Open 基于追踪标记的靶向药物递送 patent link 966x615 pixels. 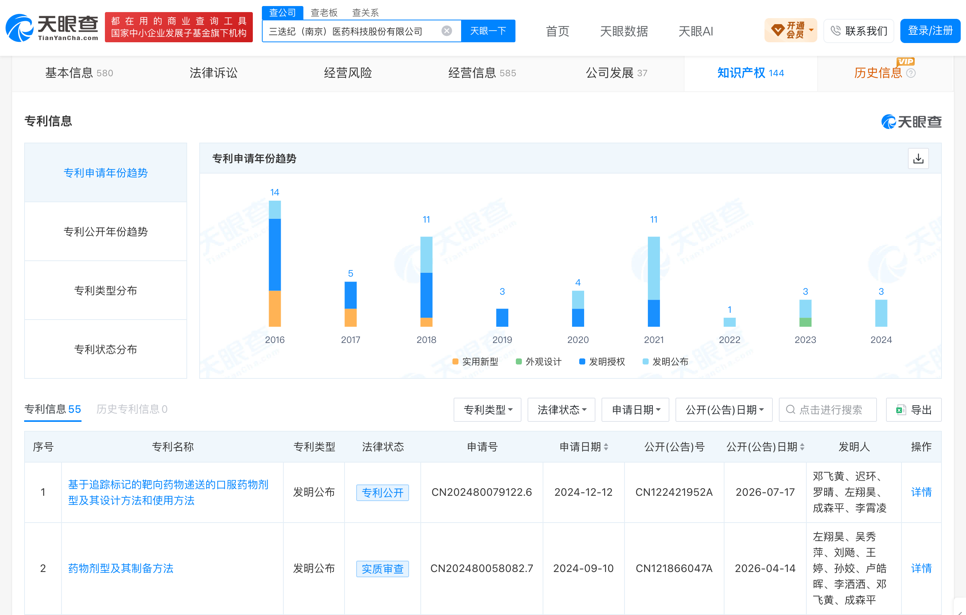click(168, 492)
